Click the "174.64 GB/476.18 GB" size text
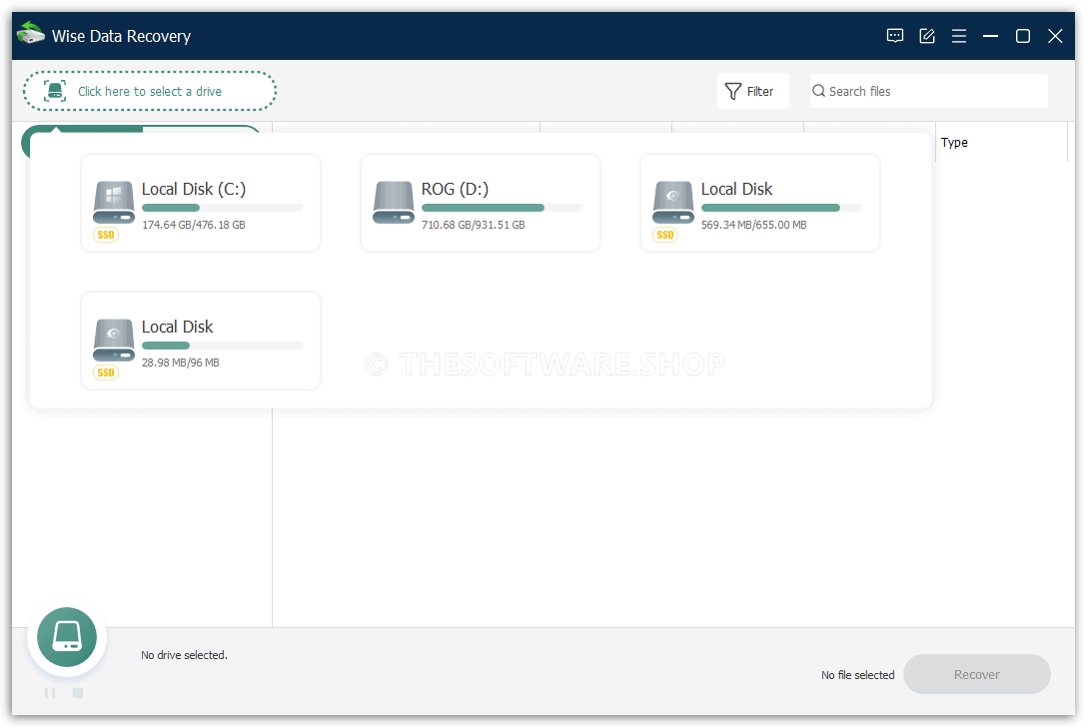 [x=194, y=225]
